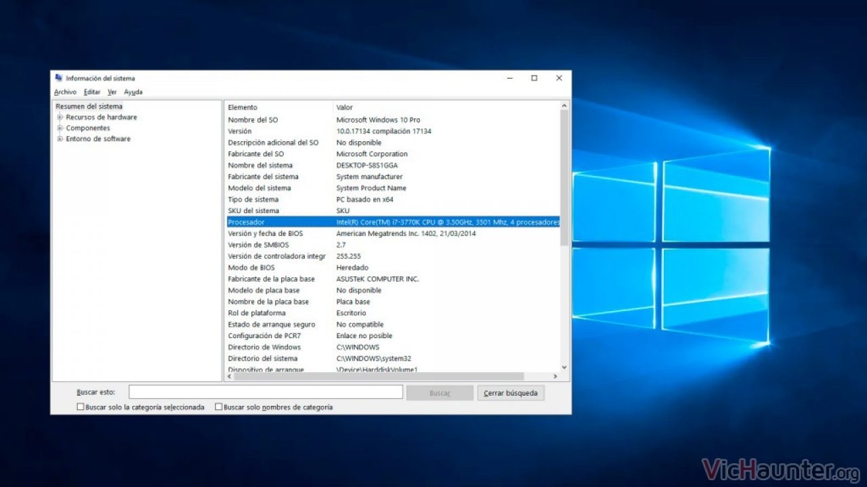This screenshot has width=867, height=487.
Task: Open the Ver menu
Action: (112, 92)
